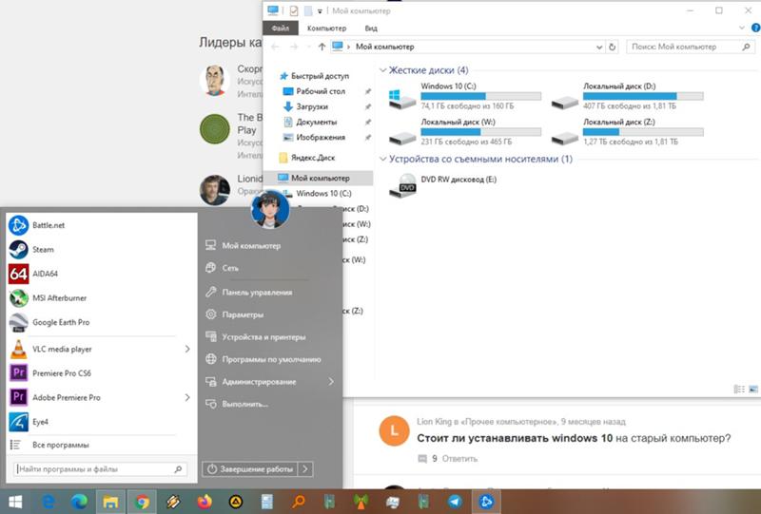The height and width of the screenshot is (514, 761).
Task: Open Быстрый доступ in the navigation pane
Action: [x=314, y=76]
